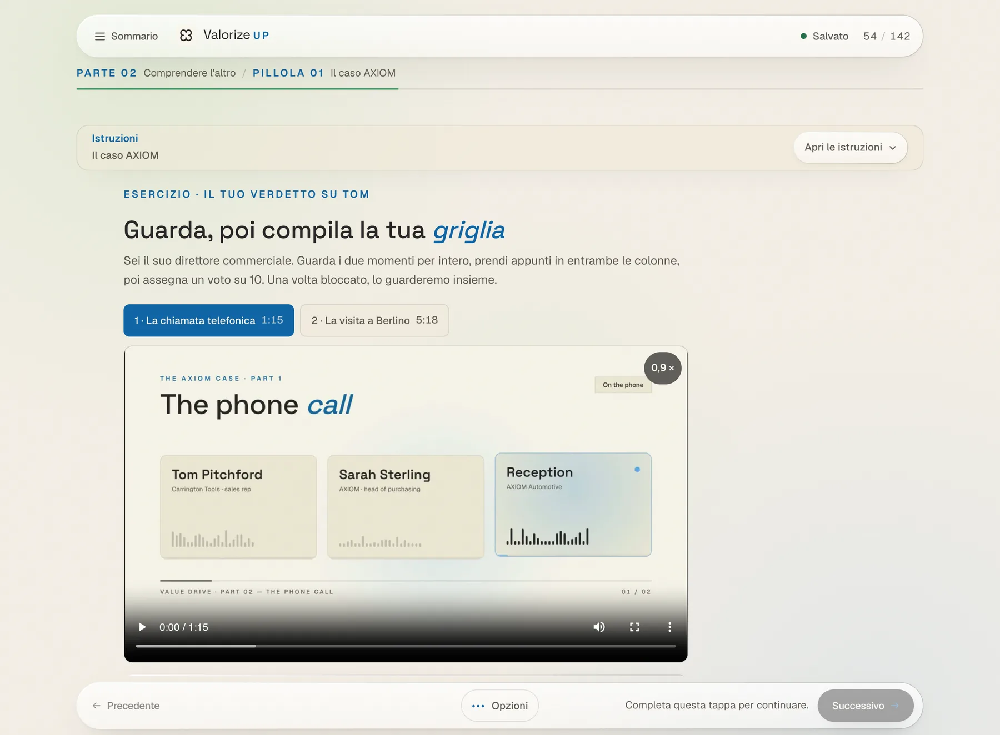The image size is (1000, 735).
Task: Click 'Guarda, poi compila la tua griglia' heading
Action: click(314, 230)
